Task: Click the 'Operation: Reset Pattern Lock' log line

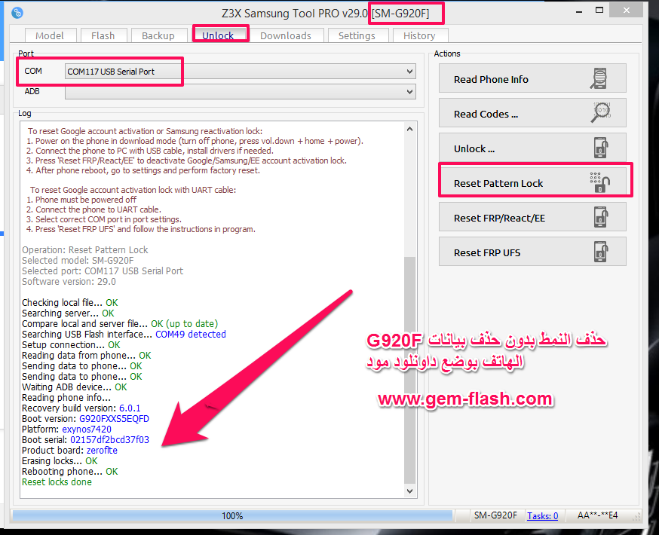Action: tap(85, 250)
